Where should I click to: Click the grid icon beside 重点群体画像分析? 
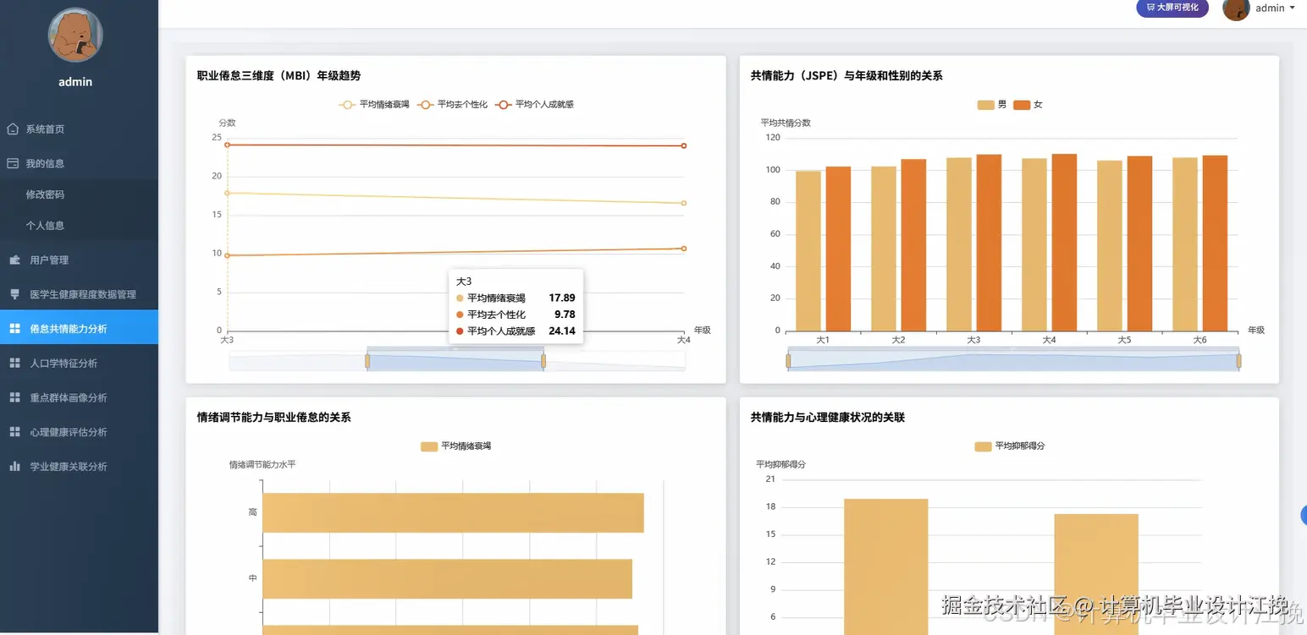14,397
